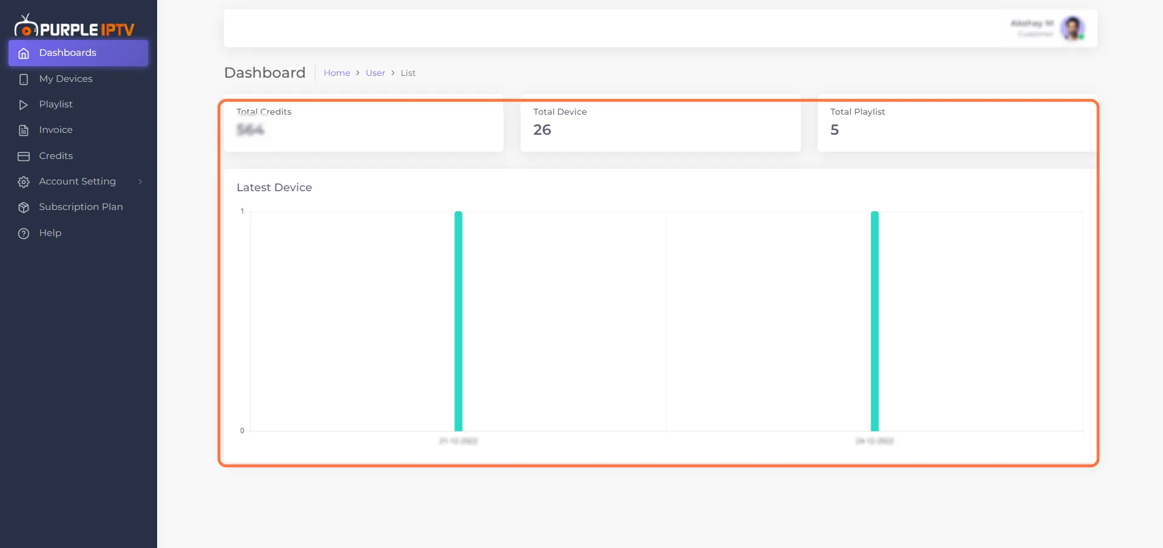Click the Invoice document icon

pyautogui.click(x=24, y=130)
